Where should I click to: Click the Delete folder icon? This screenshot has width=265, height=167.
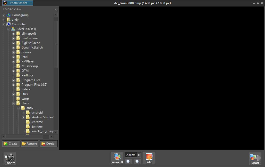point(43,144)
